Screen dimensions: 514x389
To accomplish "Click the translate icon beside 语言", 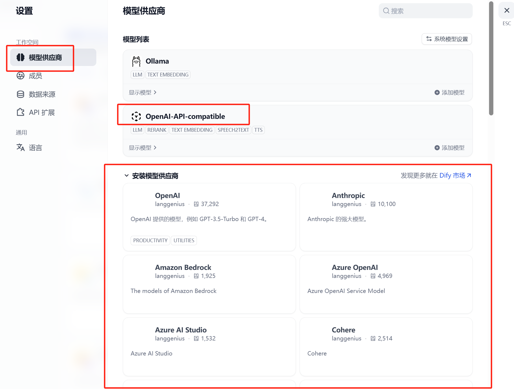I will pyautogui.click(x=20, y=148).
